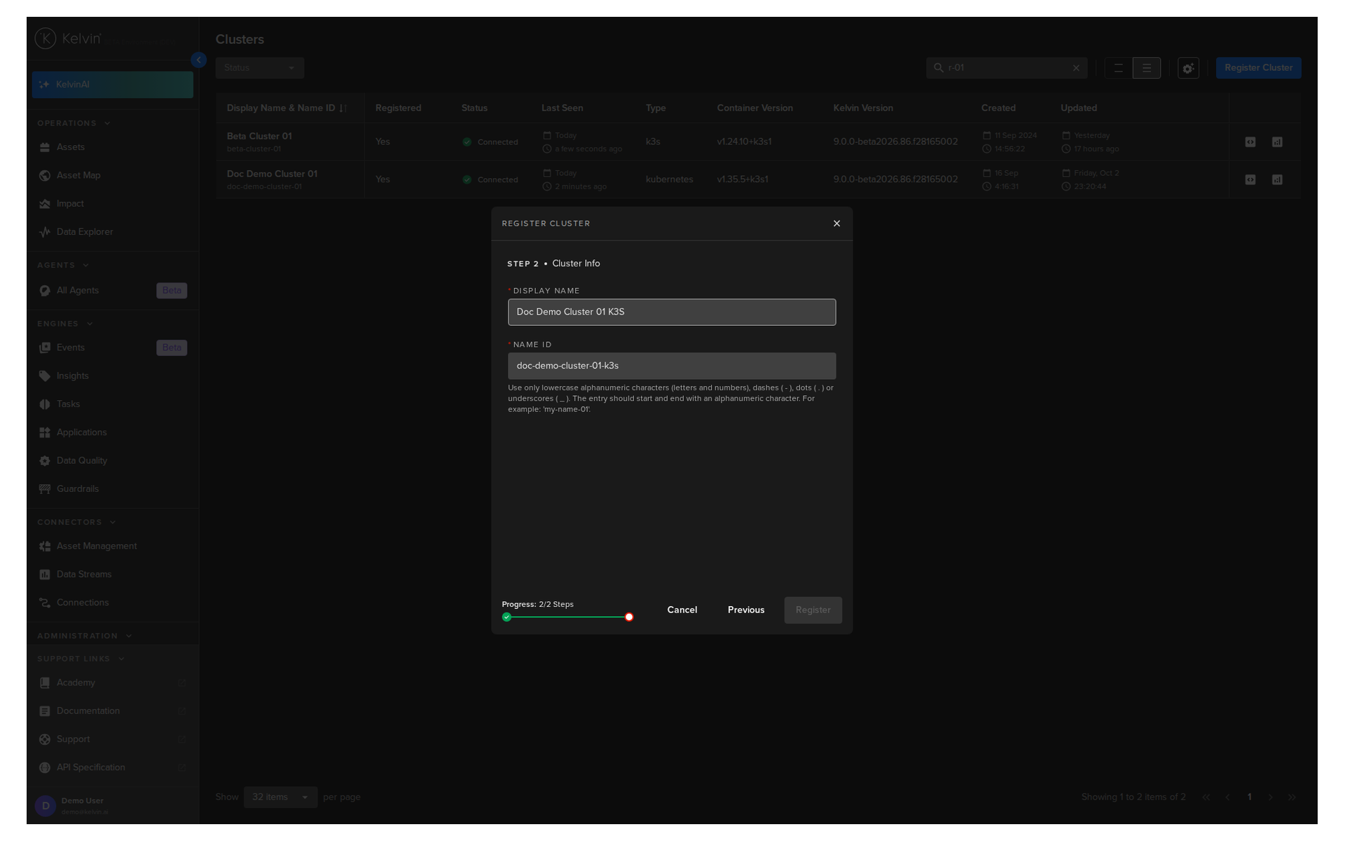Image resolution: width=1345 pixels, height=841 pixels.
Task: Click the Name ID field
Action: [672, 366]
